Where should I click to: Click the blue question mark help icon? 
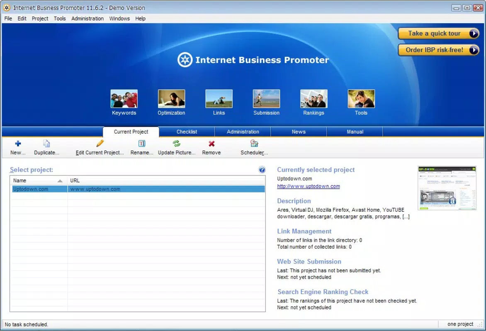tap(262, 170)
